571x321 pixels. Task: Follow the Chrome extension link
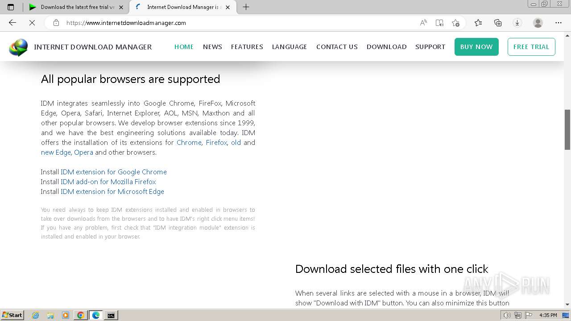coord(189,143)
